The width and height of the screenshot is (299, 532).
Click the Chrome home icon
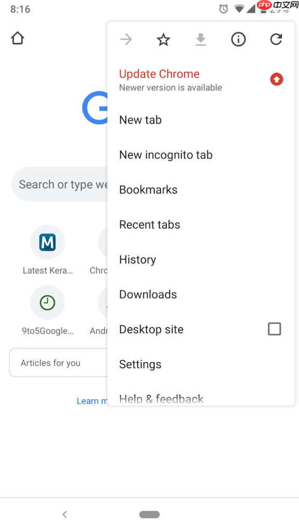(x=17, y=38)
